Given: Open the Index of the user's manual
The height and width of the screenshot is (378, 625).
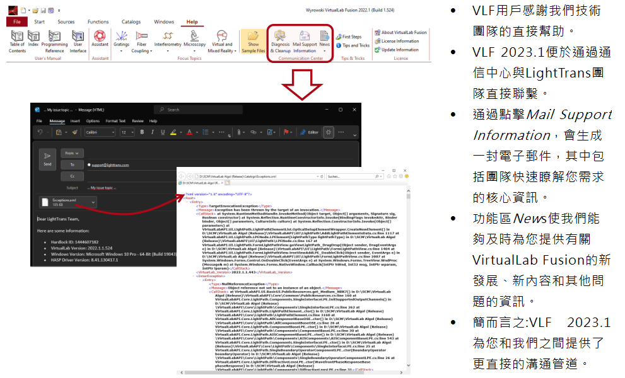Looking at the screenshot, I should [33, 38].
